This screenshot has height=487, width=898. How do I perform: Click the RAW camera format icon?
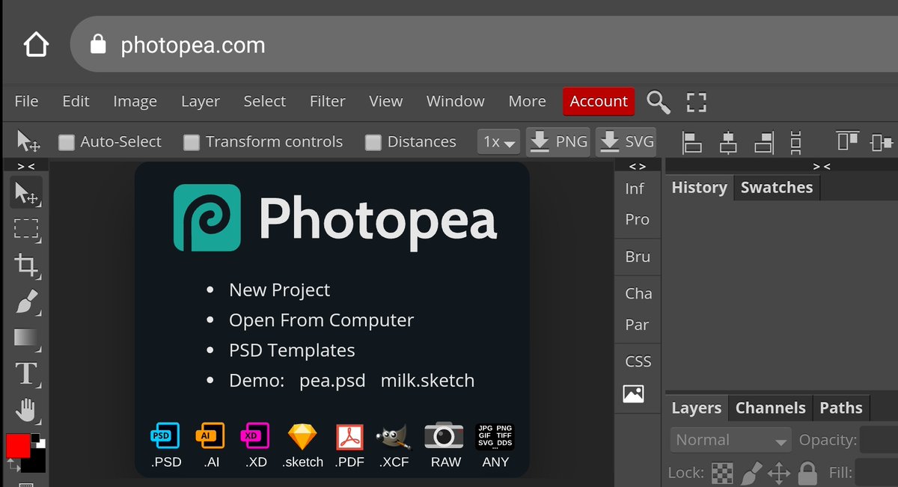(x=445, y=435)
